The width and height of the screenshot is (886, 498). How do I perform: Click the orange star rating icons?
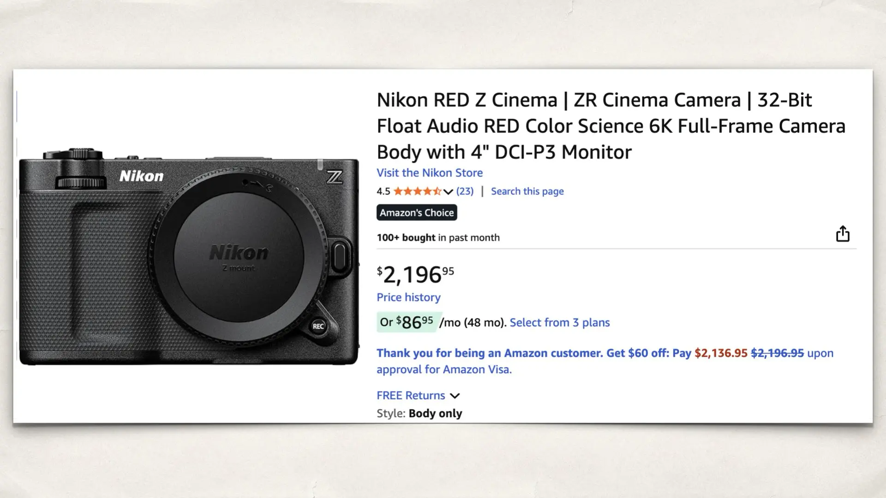click(418, 191)
